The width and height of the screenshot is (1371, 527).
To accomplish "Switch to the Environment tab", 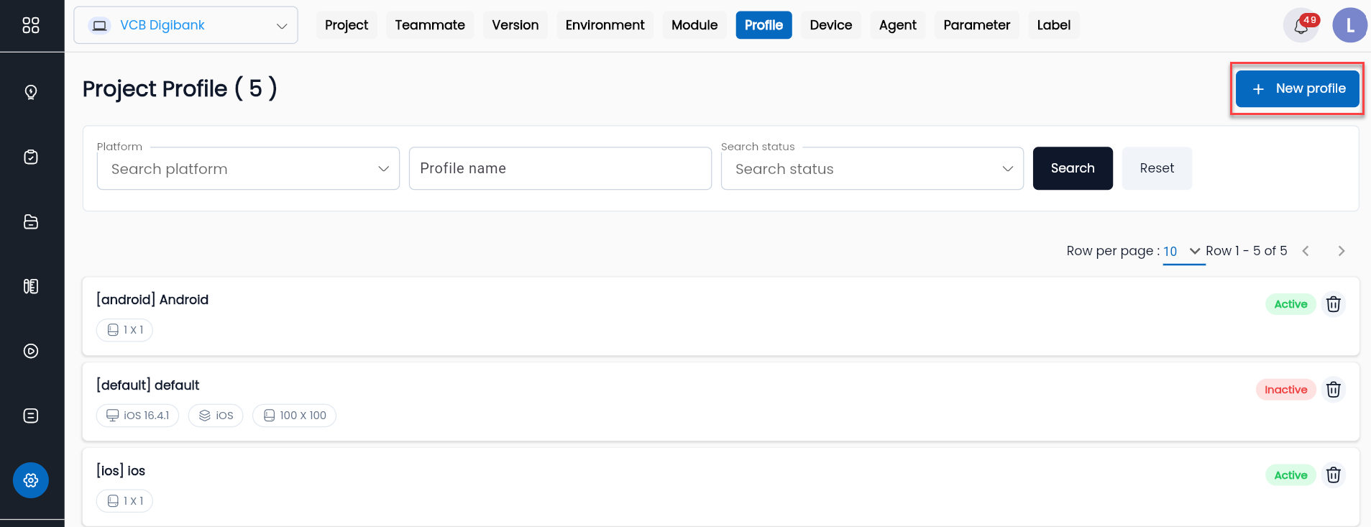I will point(605,25).
